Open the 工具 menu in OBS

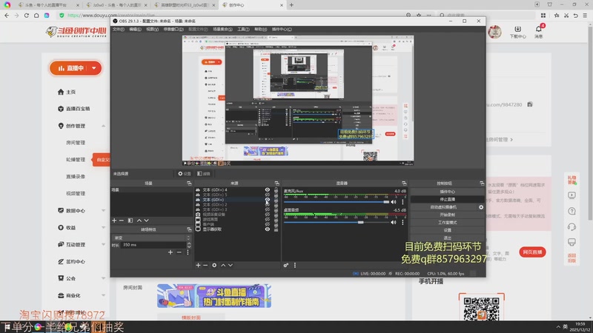(x=243, y=30)
